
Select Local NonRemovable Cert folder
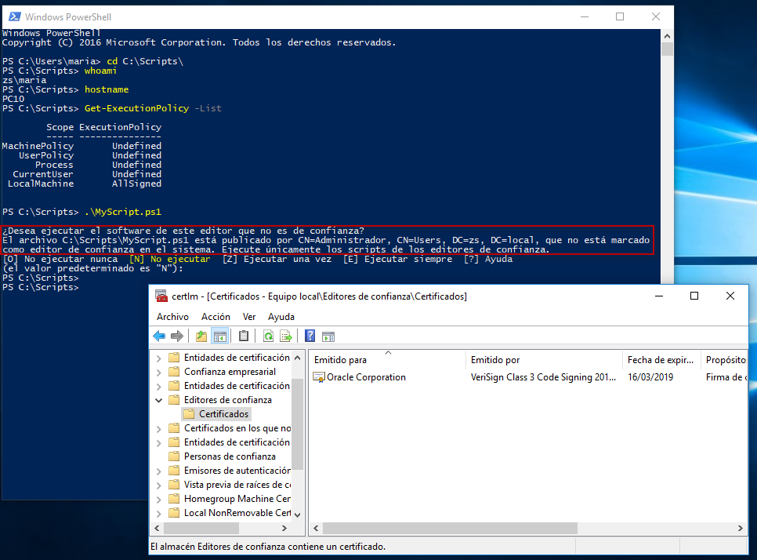point(237,513)
